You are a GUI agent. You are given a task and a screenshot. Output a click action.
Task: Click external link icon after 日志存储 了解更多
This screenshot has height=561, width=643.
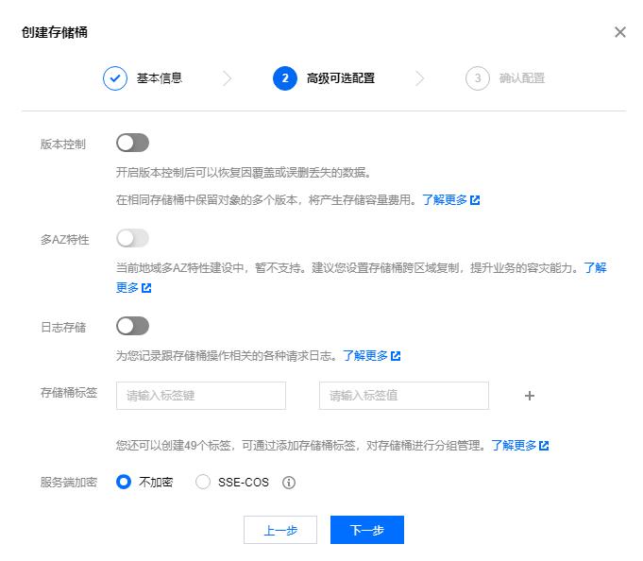(396, 356)
